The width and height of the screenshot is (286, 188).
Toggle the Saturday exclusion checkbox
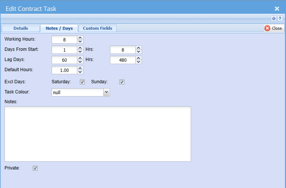click(x=82, y=82)
